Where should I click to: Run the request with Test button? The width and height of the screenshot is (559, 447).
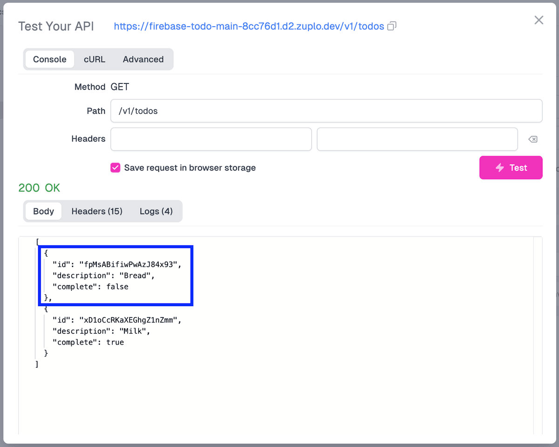pyautogui.click(x=511, y=168)
